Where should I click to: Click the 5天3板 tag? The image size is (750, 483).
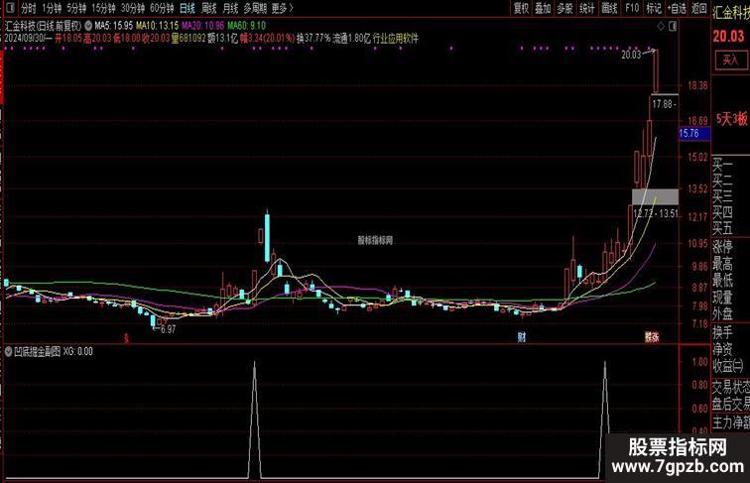coord(732,119)
